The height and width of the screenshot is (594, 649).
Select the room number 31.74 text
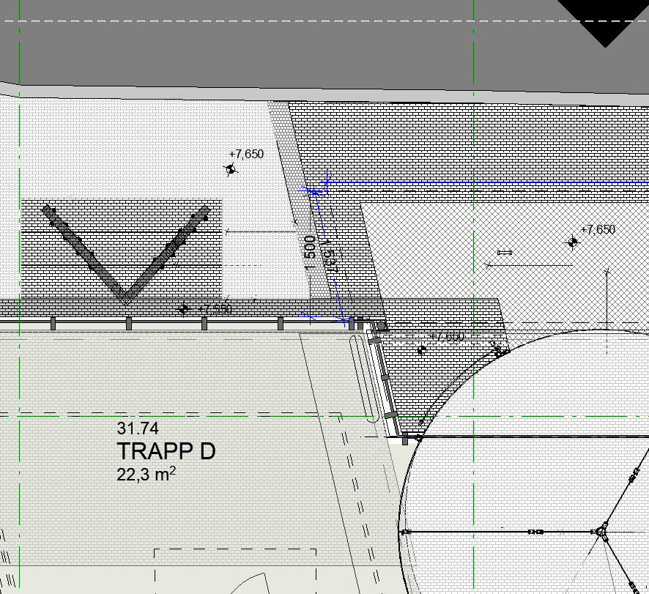point(138,429)
